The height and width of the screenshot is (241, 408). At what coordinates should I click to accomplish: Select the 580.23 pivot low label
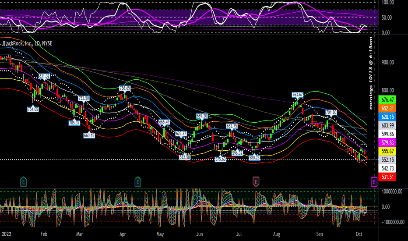point(254,157)
